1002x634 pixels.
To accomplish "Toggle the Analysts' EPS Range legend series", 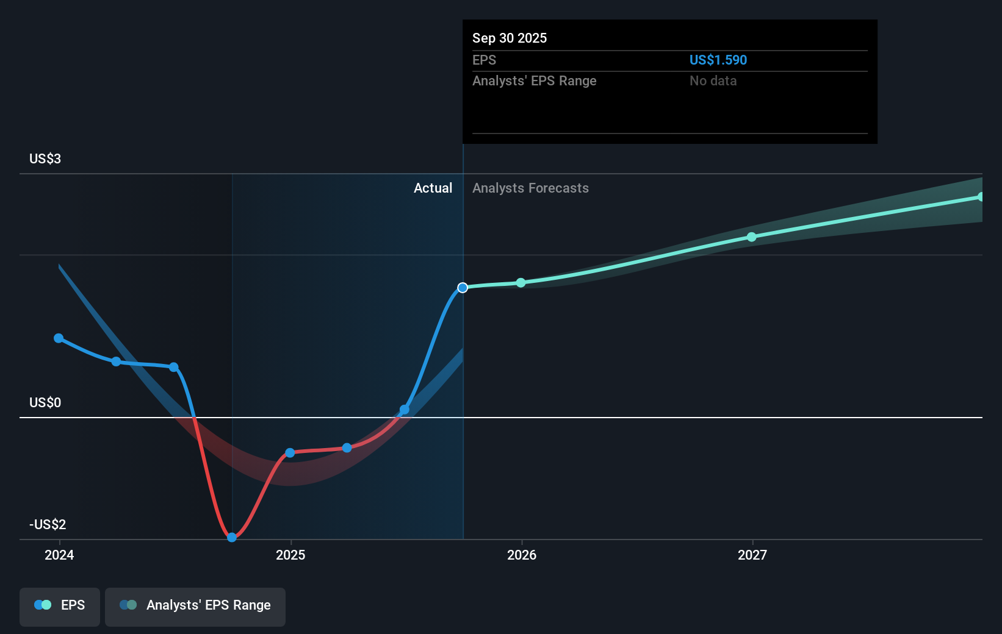I will (195, 606).
